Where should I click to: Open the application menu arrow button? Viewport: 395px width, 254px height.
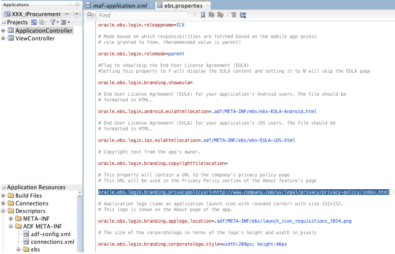(77, 14)
